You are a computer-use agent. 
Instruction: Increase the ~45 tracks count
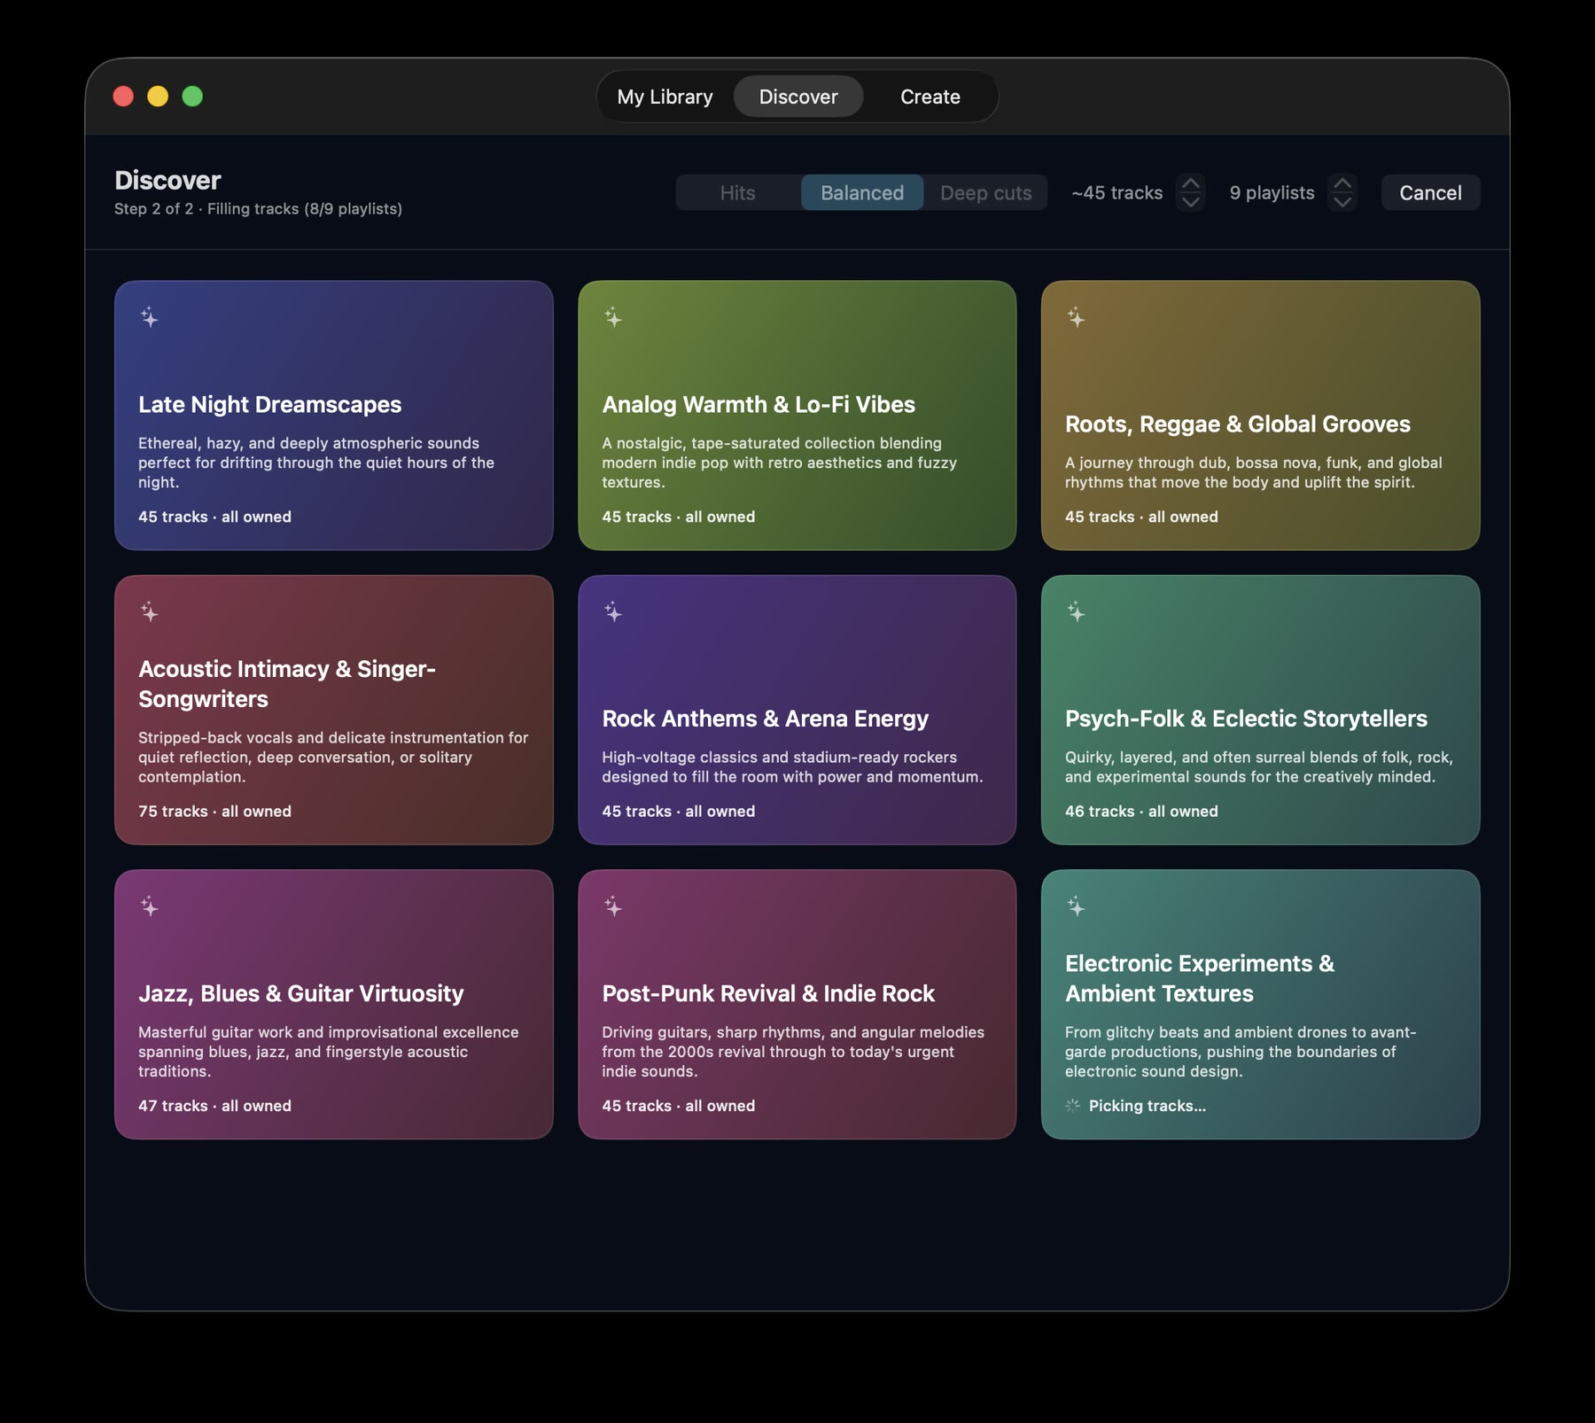coord(1191,183)
